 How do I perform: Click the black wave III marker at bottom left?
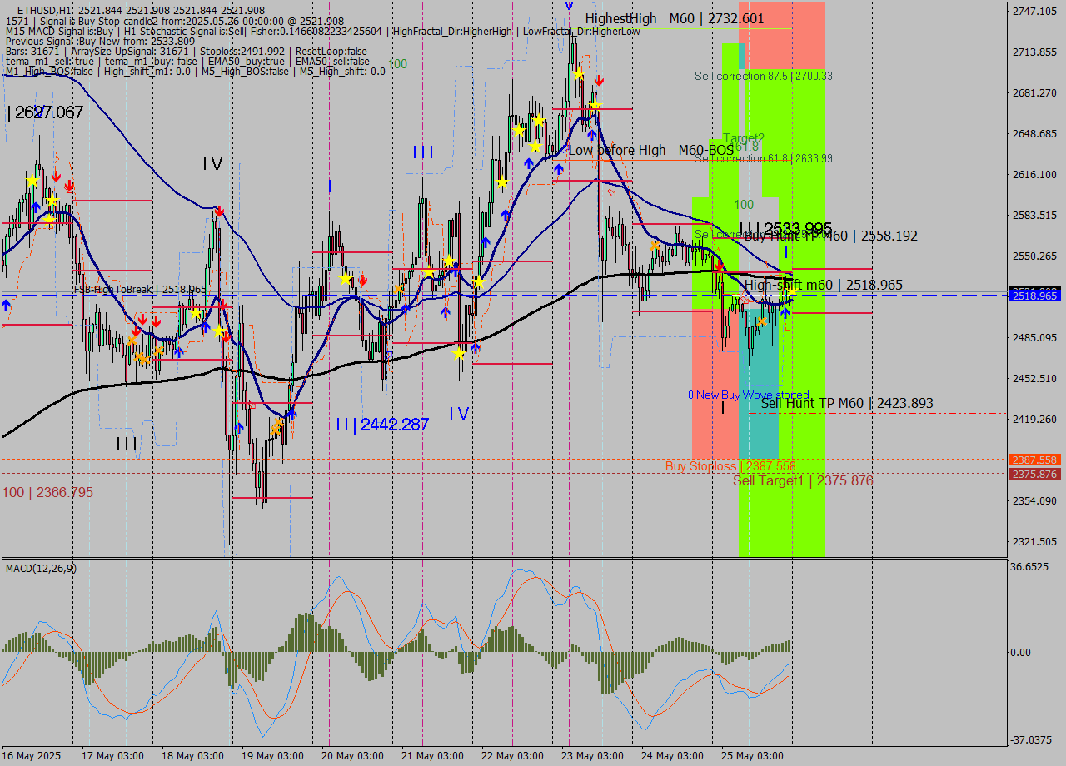point(127,444)
